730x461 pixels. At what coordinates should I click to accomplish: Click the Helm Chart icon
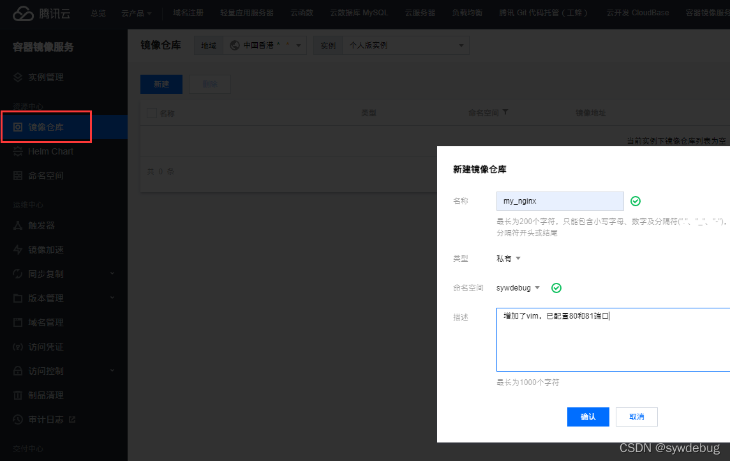pos(18,151)
